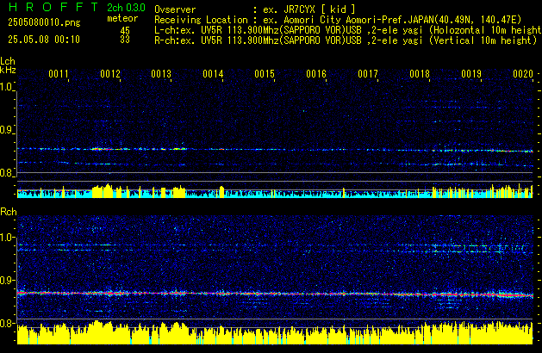Click the Lch cyan and yellow signal level bar
Screen dimensions: 542x353
point(275,190)
